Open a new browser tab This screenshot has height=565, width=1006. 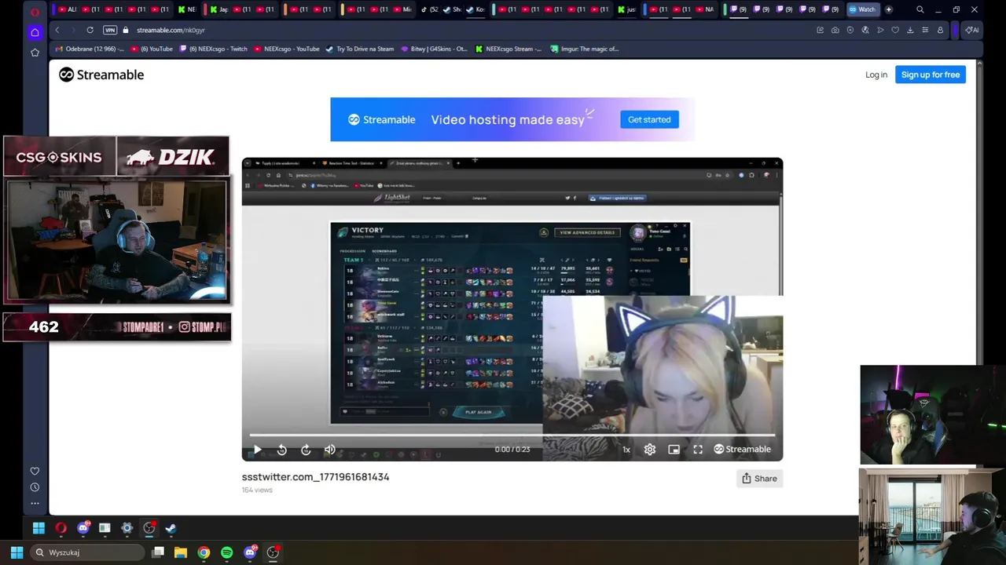pyautogui.click(x=888, y=9)
